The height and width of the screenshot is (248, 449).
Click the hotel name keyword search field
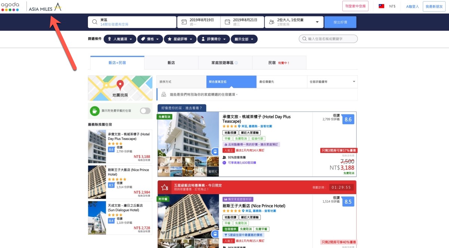coord(328,39)
